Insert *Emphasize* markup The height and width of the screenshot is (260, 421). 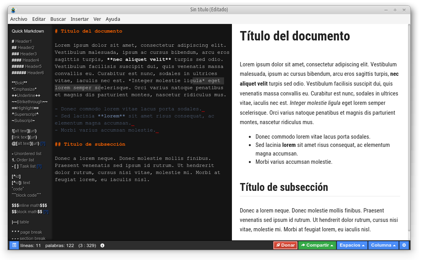(x=24, y=89)
